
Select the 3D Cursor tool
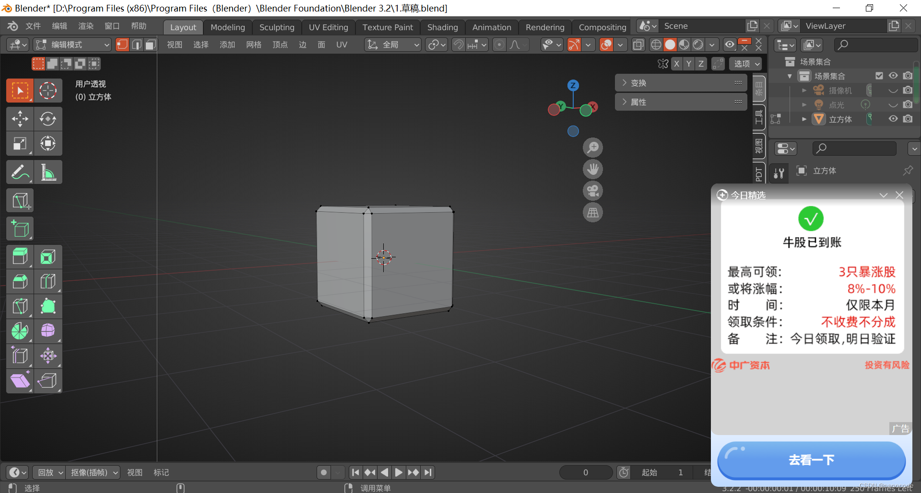pyautogui.click(x=48, y=91)
